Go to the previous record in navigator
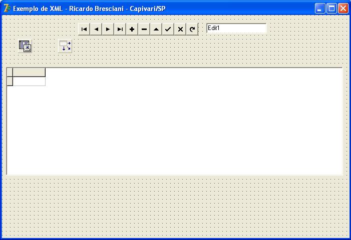The height and width of the screenshot is (240, 351). 96,29
